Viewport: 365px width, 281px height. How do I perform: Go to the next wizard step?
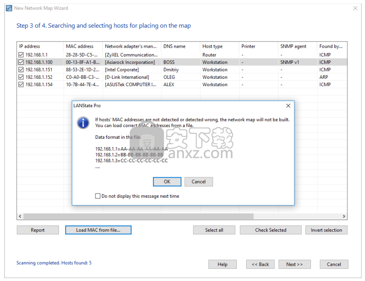tap(294, 264)
